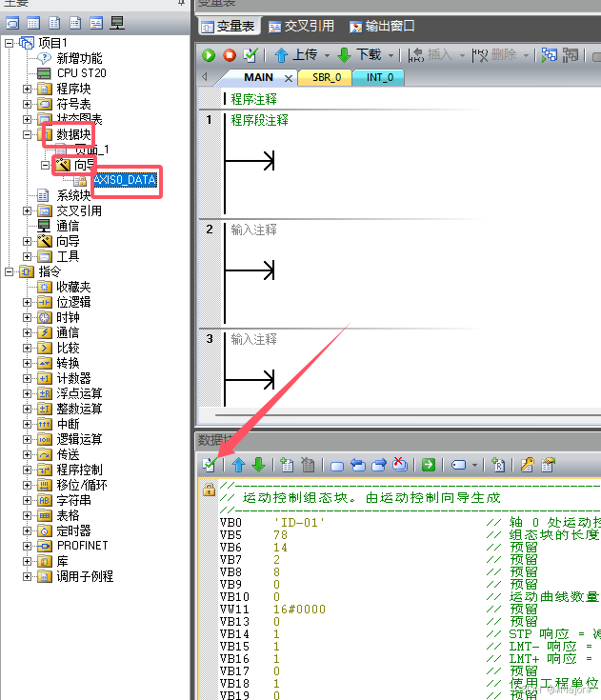Click the 插入 insert button
601x700 pixels.
[x=431, y=55]
